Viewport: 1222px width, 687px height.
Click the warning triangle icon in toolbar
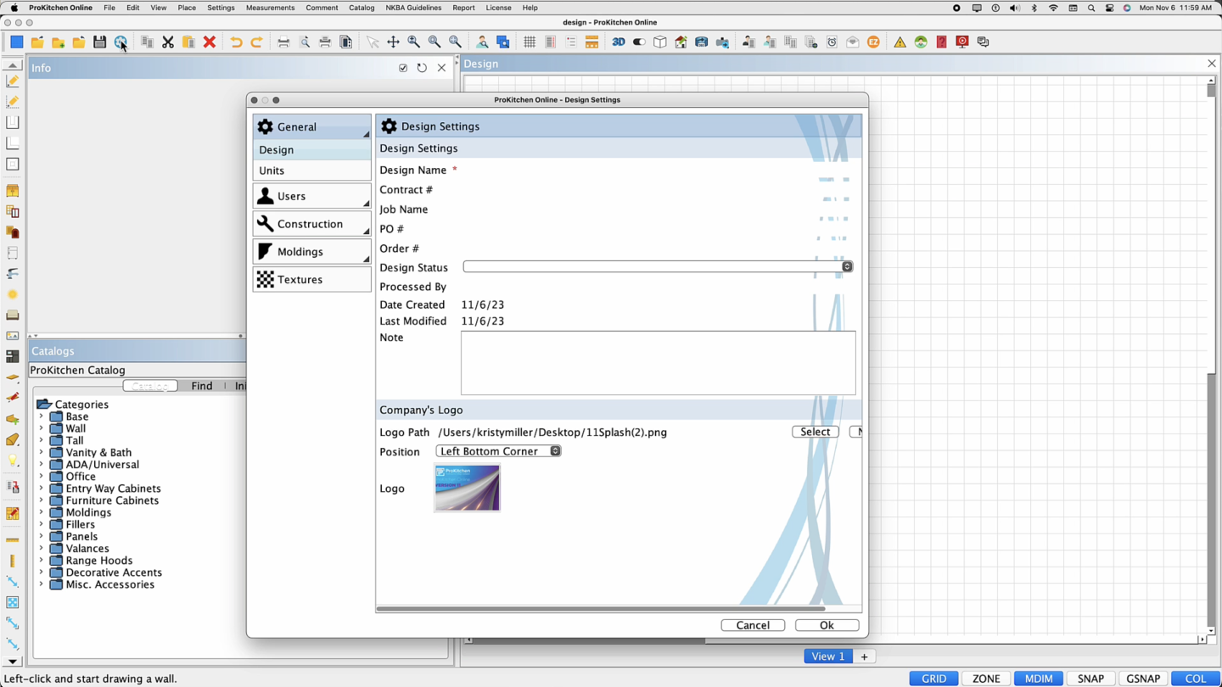coord(900,42)
